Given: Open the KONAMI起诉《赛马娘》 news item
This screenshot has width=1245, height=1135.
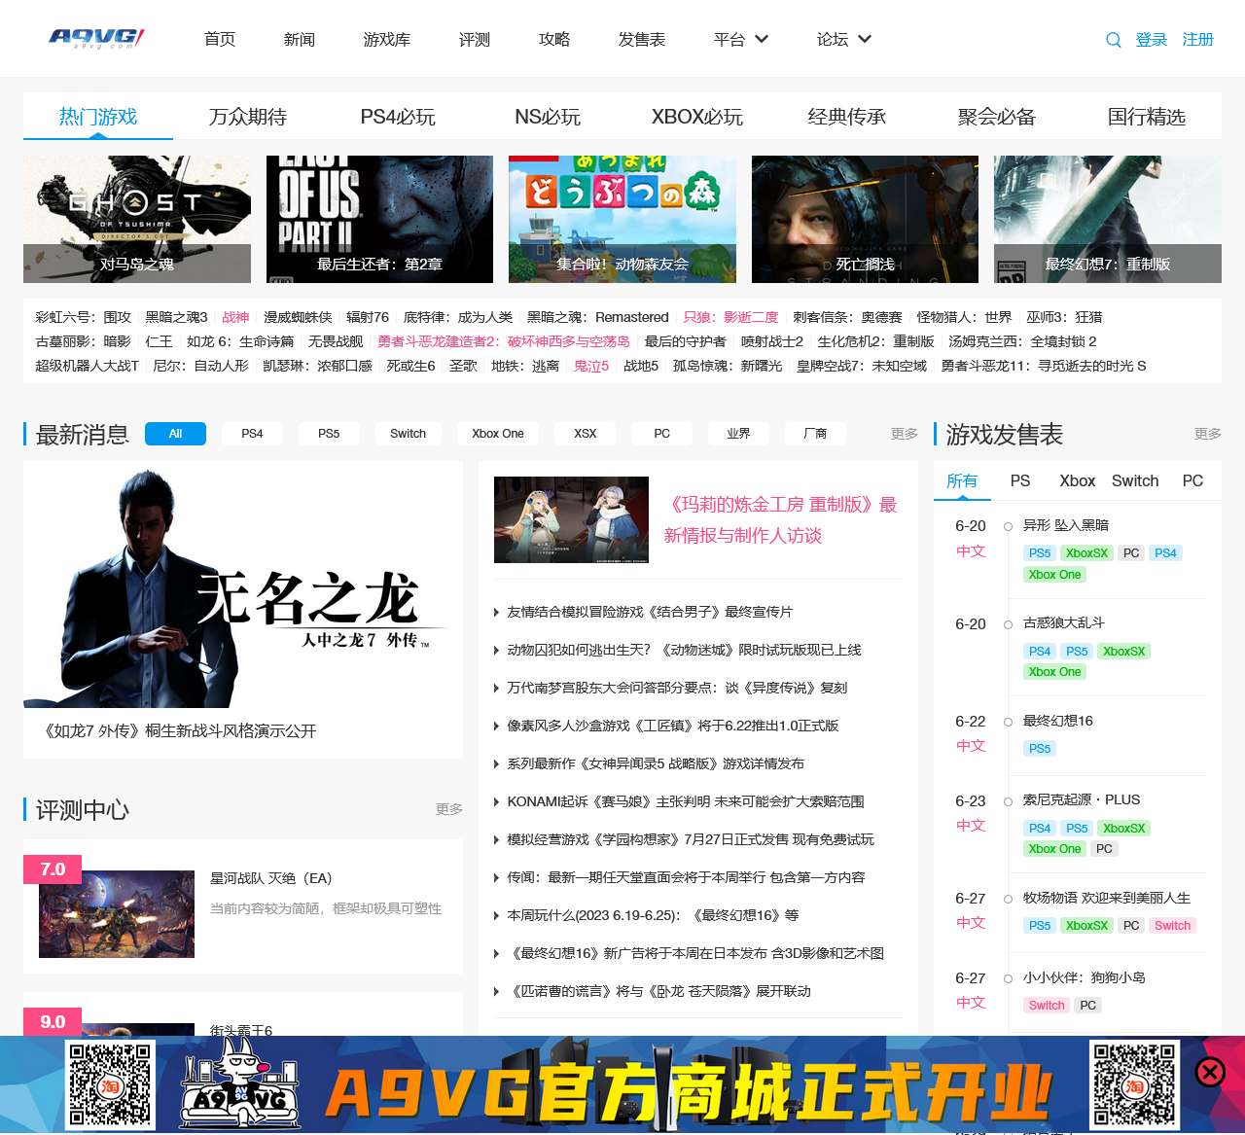Looking at the screenshot, I should (x=686, y=801).
